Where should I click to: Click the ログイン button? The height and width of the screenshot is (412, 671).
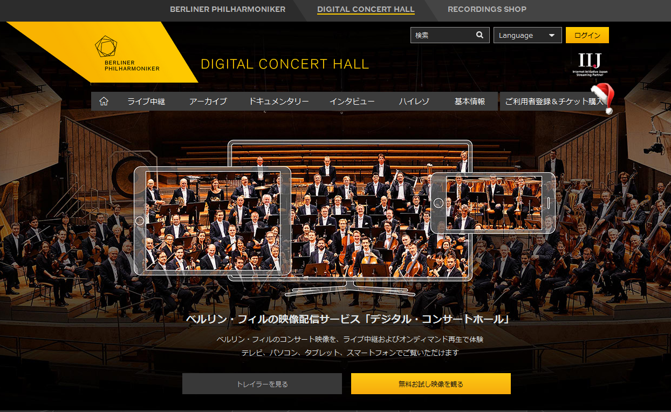(587, 35)
